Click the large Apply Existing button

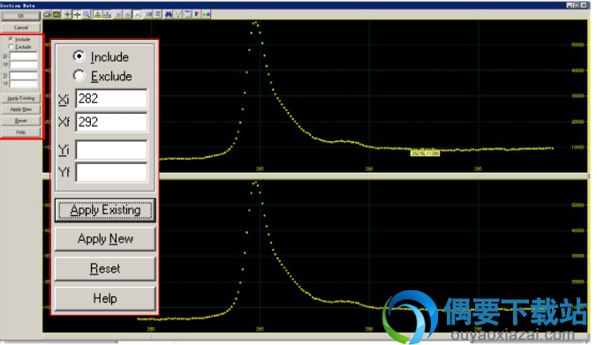(x=105, y=210)
